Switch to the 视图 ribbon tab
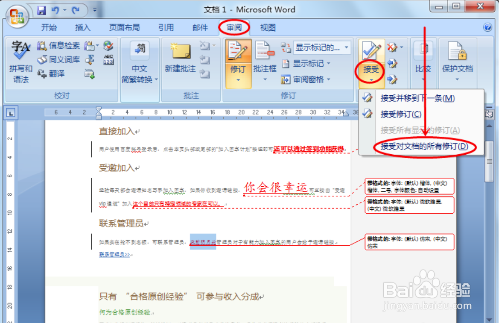The width and height of the screenshot is (499, 323). 268,27
